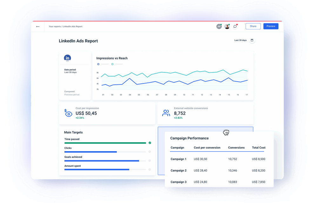Go to Your reports breadcrumb

[55, 27]
